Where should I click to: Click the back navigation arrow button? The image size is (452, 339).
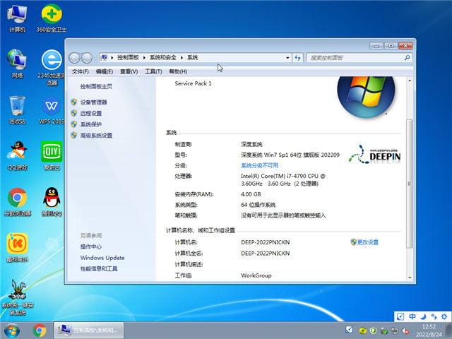(75, 58)
